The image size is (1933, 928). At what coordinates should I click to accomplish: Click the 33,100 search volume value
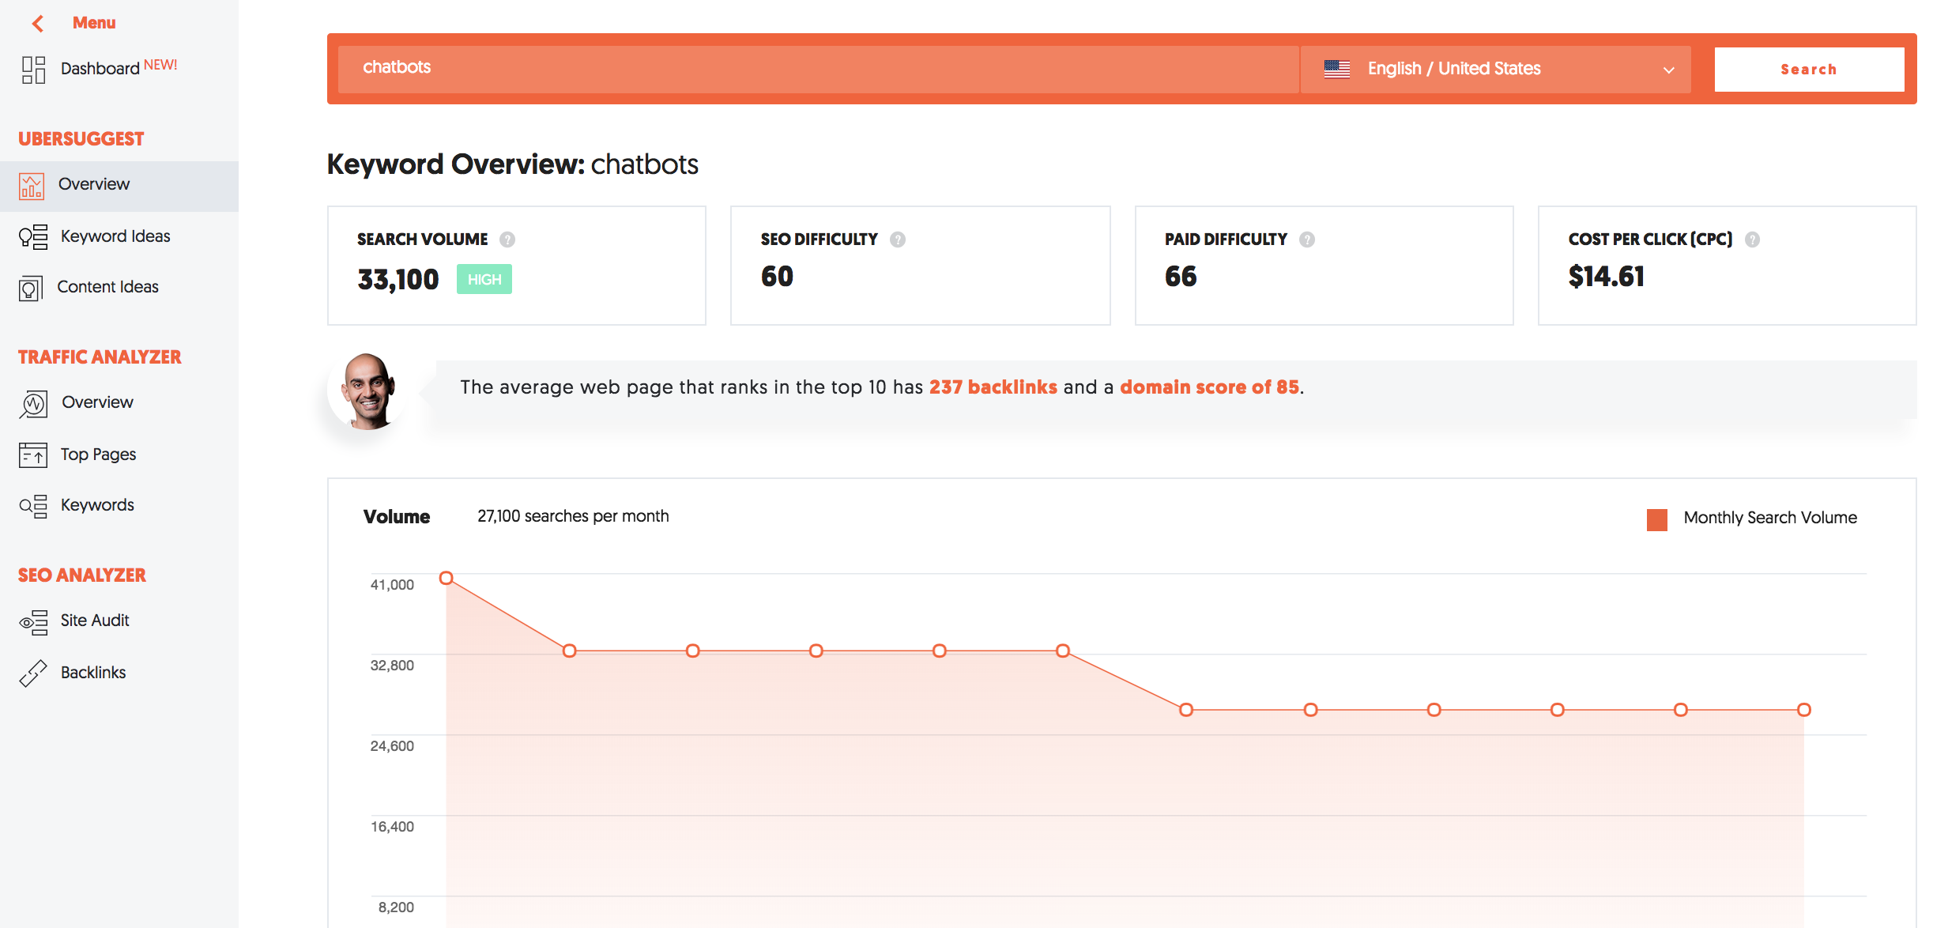(x=398, y=279)
